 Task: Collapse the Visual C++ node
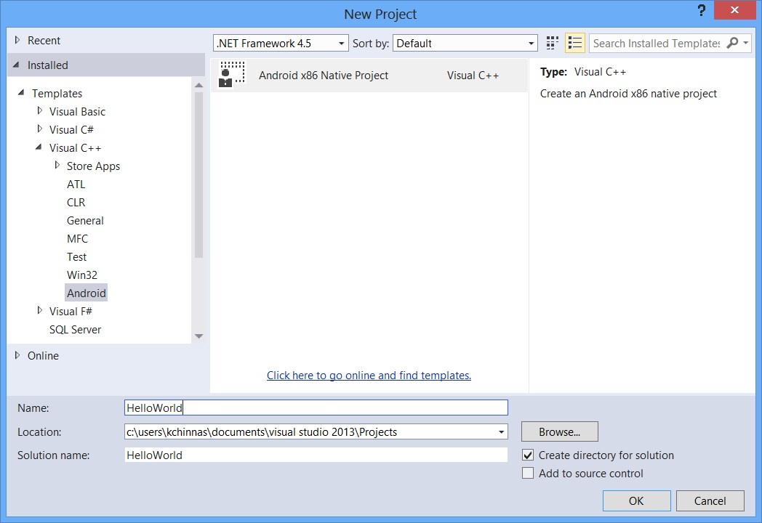[40, 147]
